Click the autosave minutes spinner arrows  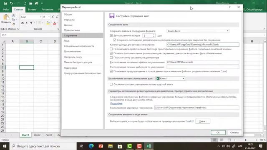(154, 35)
